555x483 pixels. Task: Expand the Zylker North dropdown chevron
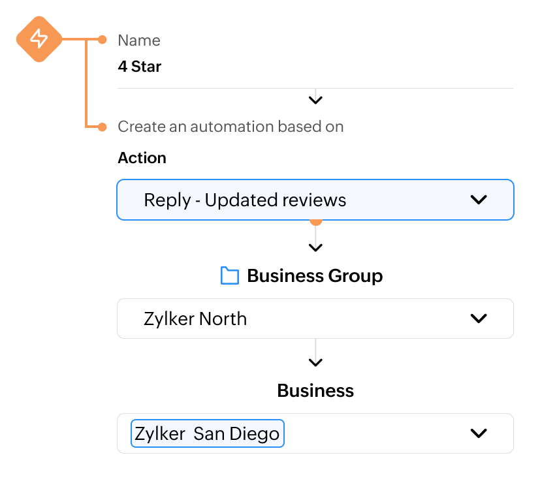479,319
